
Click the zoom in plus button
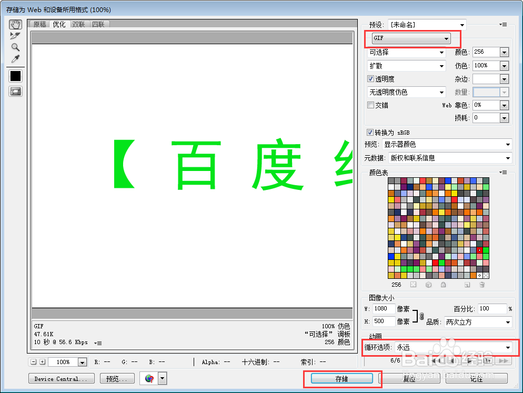click(43, 362)
